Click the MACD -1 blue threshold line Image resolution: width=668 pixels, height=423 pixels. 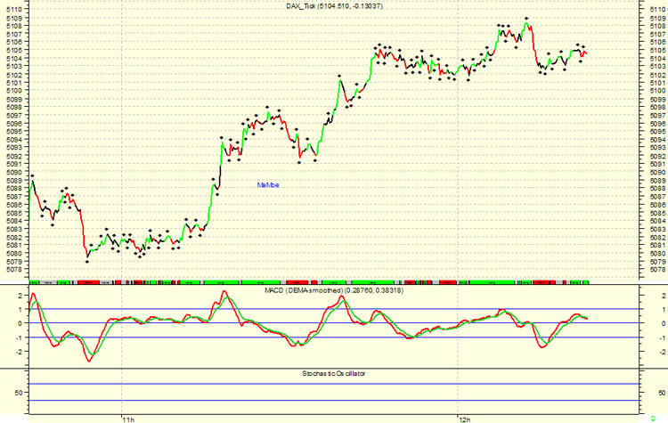334,338
